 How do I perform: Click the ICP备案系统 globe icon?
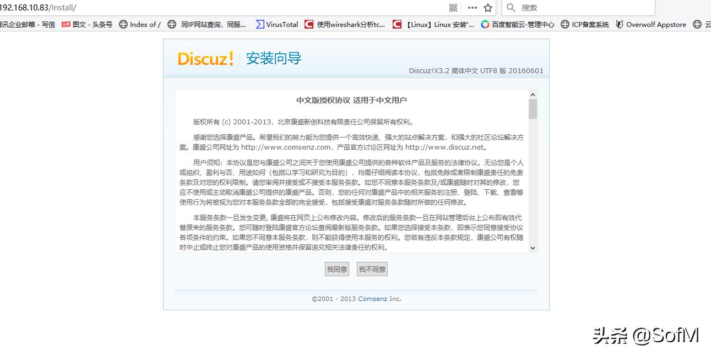(565, 24)
